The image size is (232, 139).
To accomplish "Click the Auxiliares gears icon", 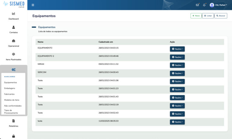I will pyautogui.click(x=14, y=70).
